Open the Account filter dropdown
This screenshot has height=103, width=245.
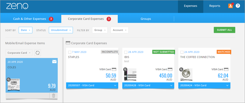coord(119,30)
